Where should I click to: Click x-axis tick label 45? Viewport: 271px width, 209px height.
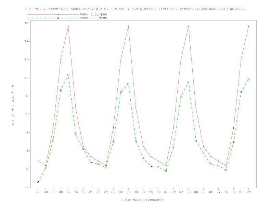151,192
